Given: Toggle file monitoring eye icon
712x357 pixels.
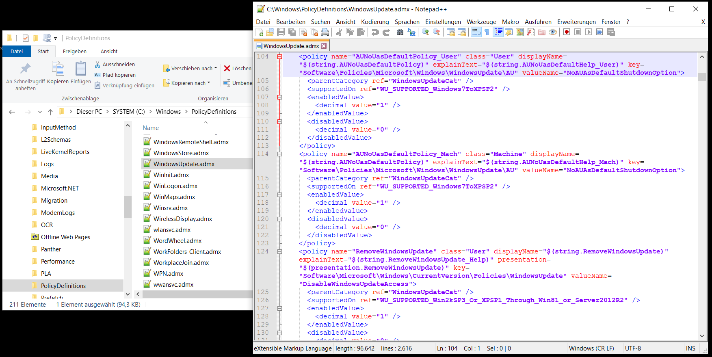Looking at the screenshot, I should [x=552, y=32].
